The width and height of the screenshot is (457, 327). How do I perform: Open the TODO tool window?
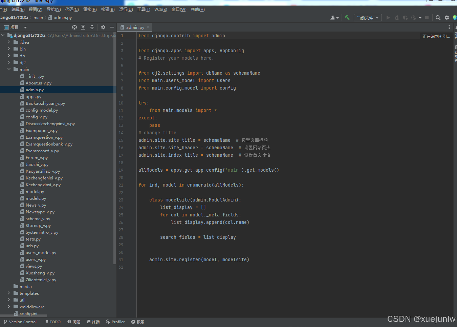(52, 322)
